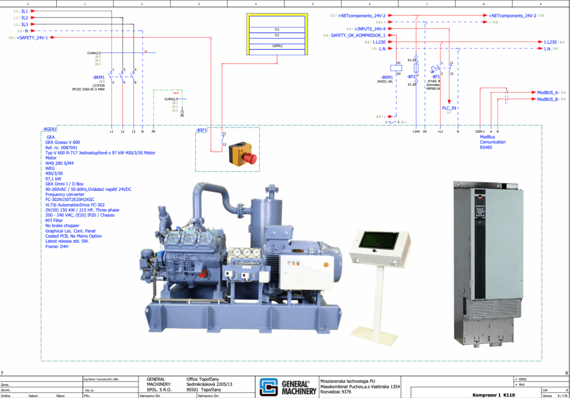This screenshot has width=570, height=398.
Task: Select the GEA Grasso compressor unit picture
Action: (x=241, y=258)
